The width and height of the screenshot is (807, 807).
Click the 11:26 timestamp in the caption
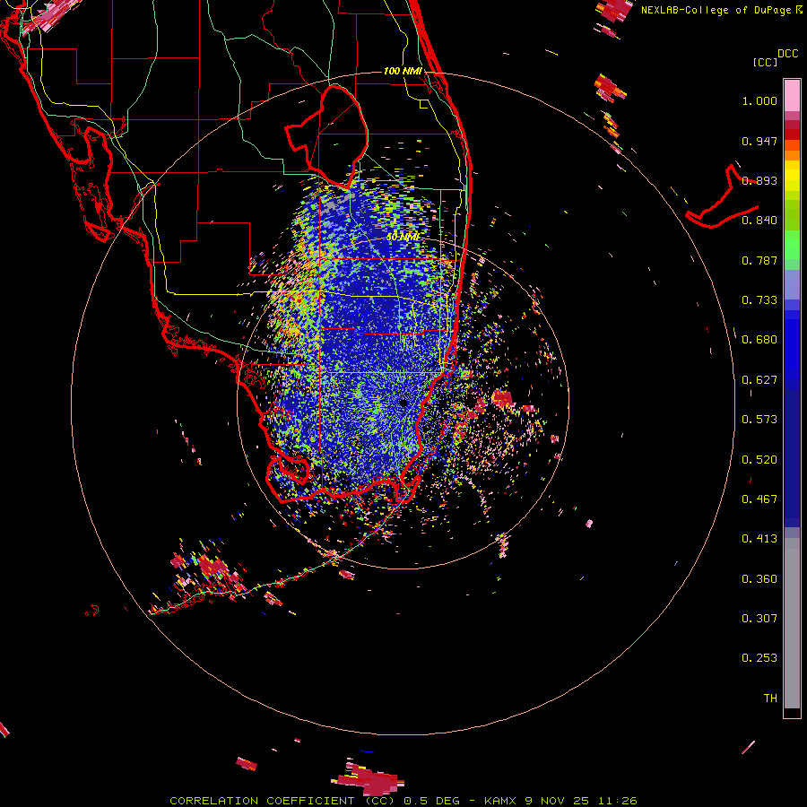click(617, 801)
